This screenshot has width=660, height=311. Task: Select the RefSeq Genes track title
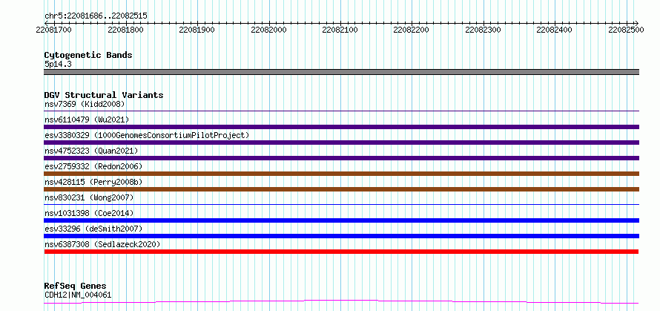(76, 287)
